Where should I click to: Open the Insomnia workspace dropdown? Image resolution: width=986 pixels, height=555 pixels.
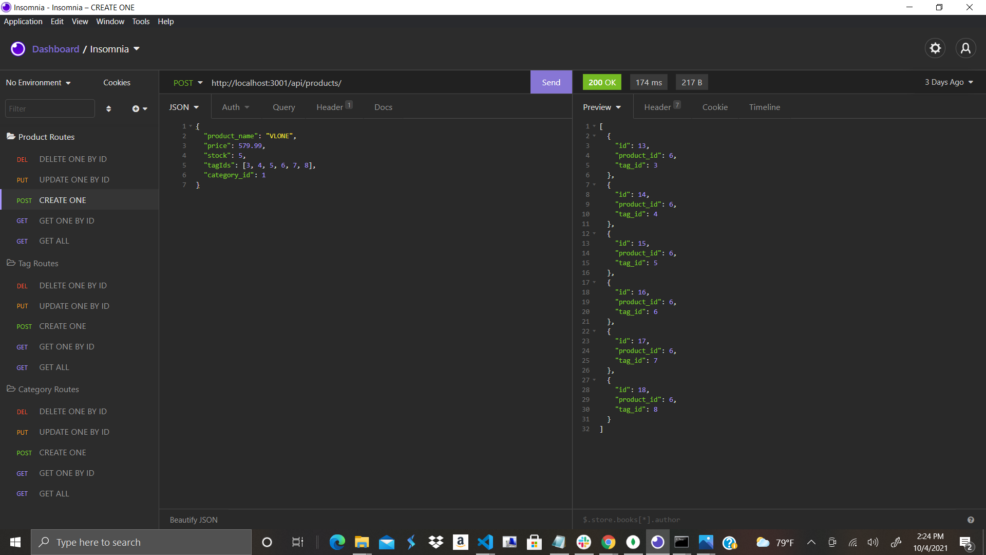point(115,49)
